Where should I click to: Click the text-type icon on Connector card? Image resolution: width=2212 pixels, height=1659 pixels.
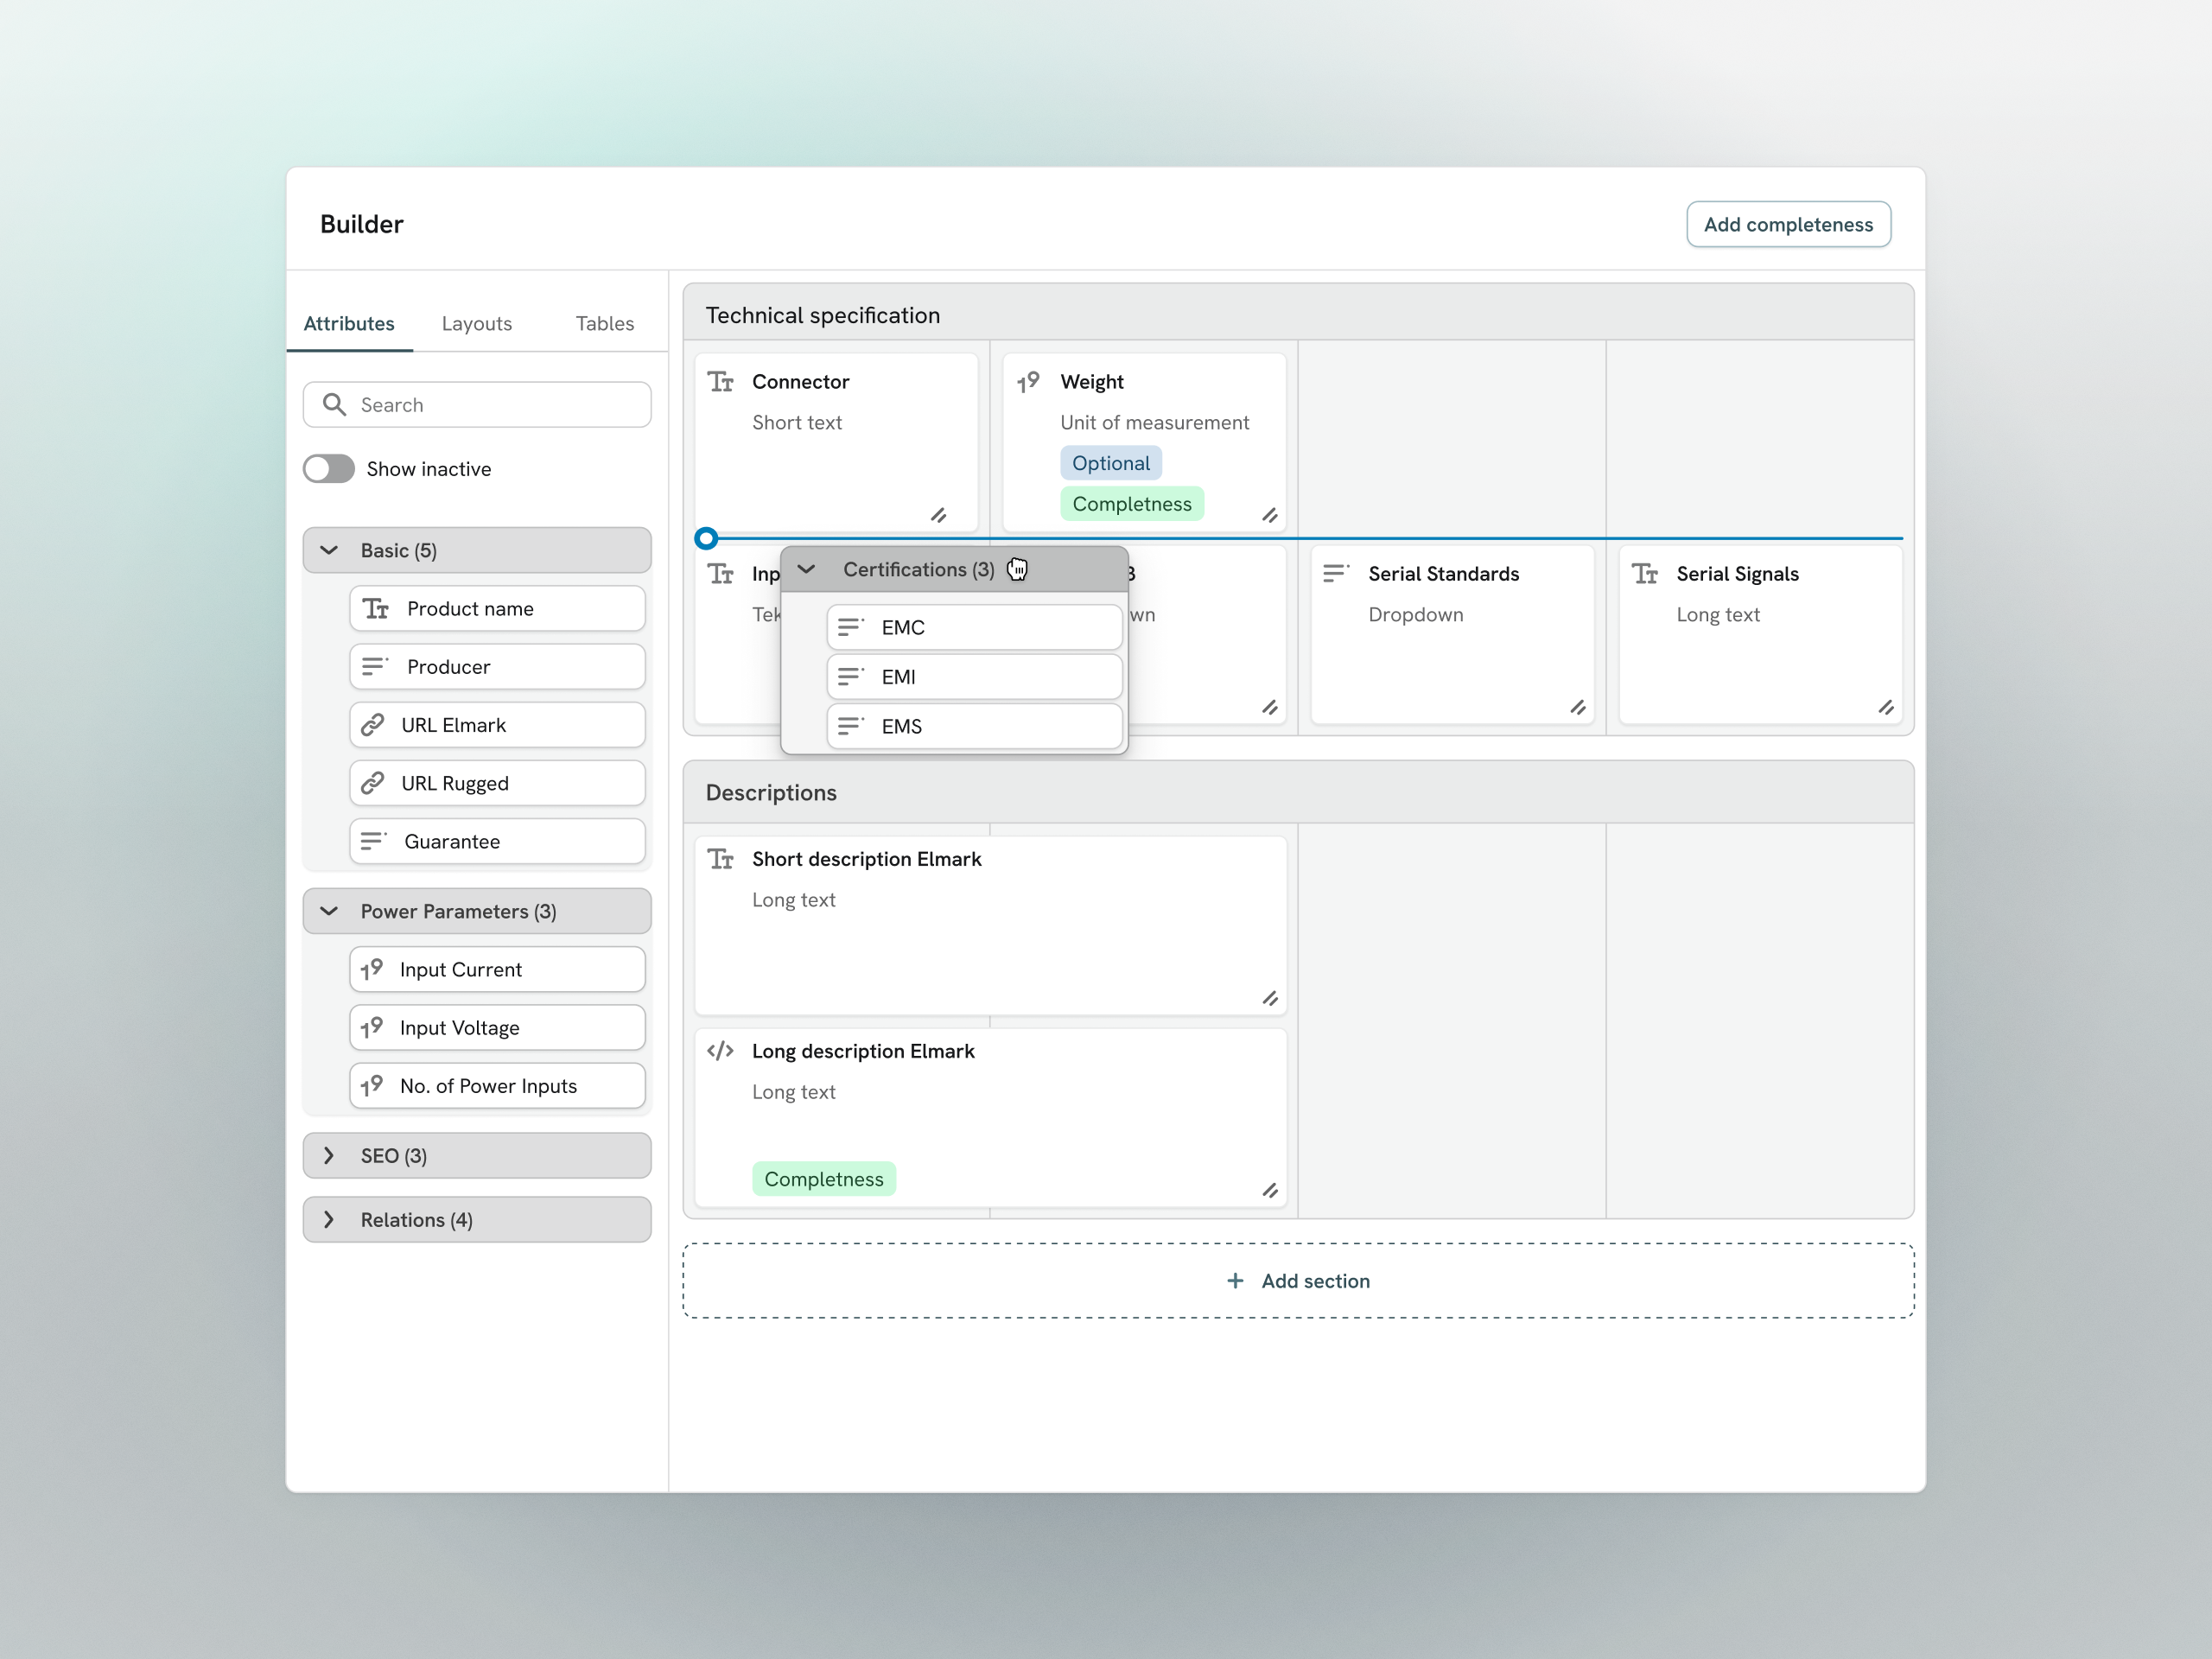[x=720, y=382]
